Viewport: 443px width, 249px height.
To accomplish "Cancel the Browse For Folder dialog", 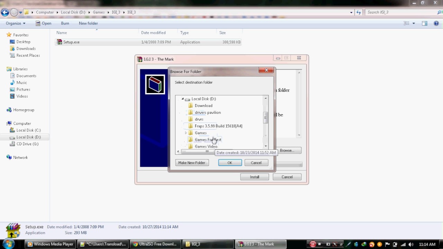I will pos(256,163).
